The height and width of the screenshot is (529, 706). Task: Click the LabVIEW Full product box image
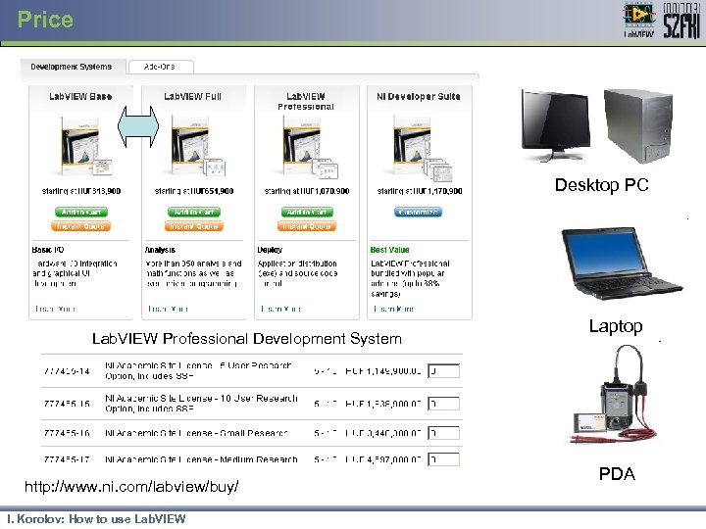pos(198,147)
